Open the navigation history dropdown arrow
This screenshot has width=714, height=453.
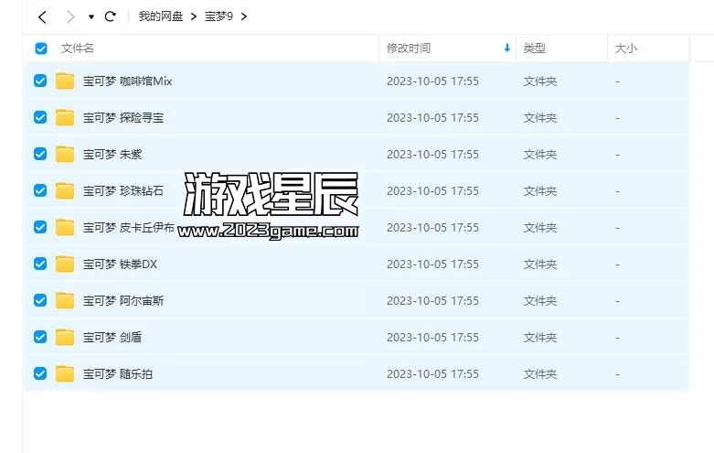tap(91, 16)
